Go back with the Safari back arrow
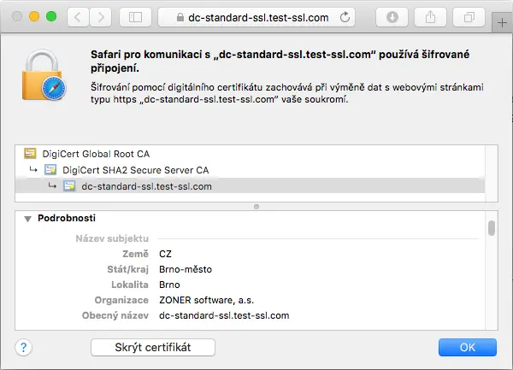 (78, 17)
